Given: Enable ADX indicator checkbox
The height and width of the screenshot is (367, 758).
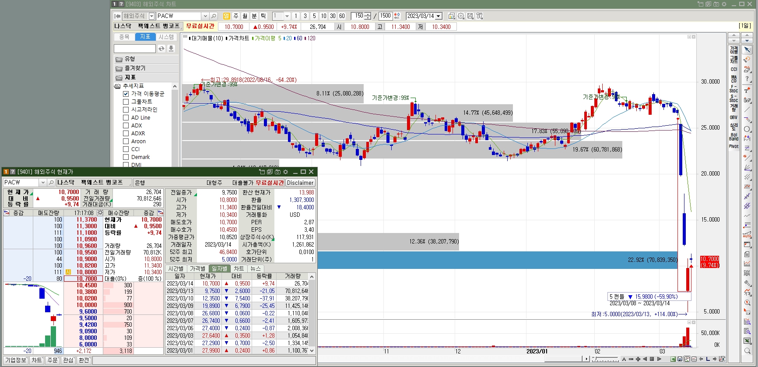Looking at the screenshot, I should 126,125.
